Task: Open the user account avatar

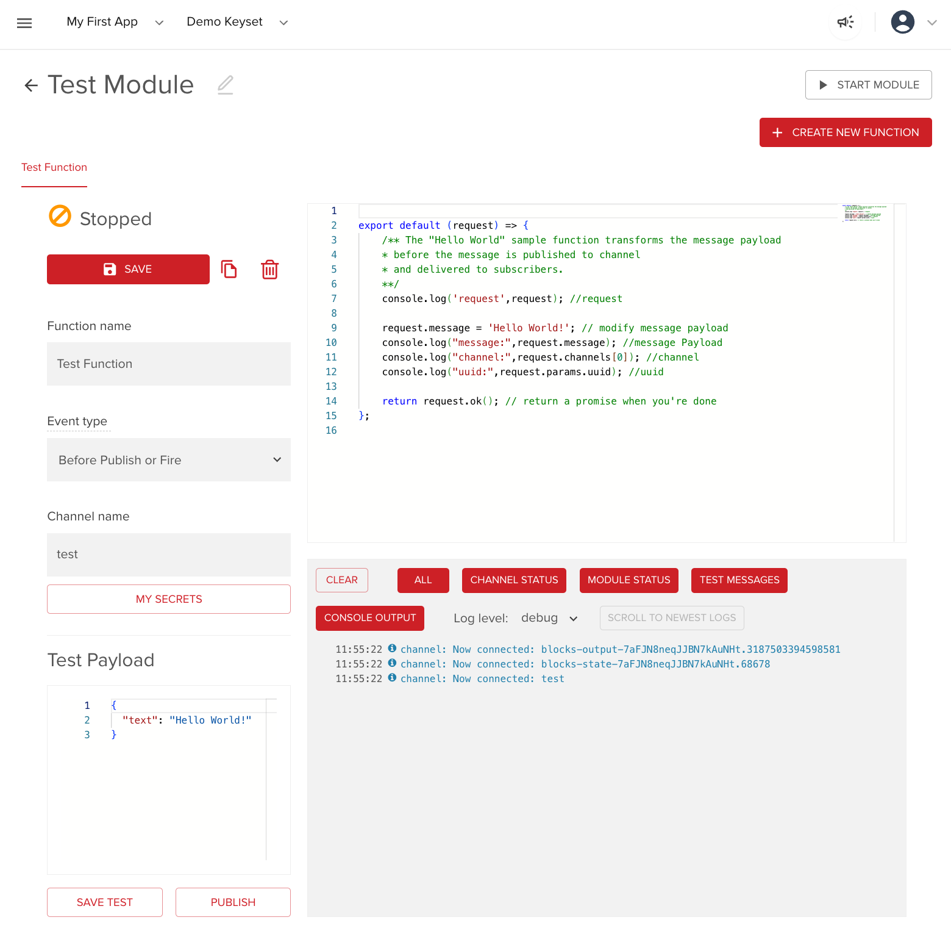Action: (x=902, y=21)
